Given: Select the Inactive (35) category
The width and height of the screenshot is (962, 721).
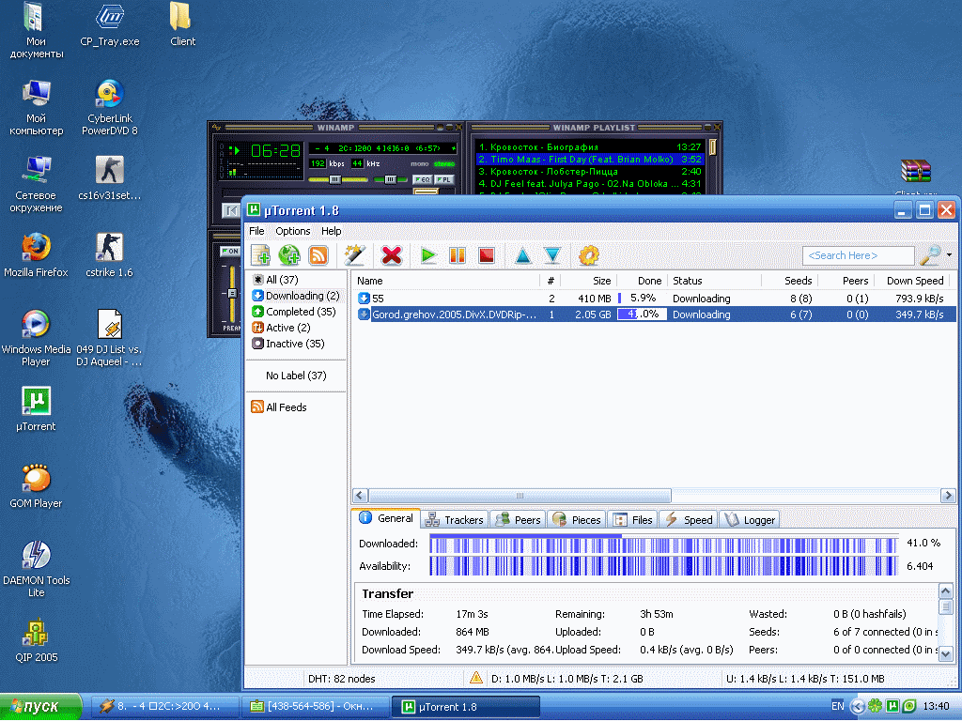Looking at the screenshot, I should coord(288,344).
